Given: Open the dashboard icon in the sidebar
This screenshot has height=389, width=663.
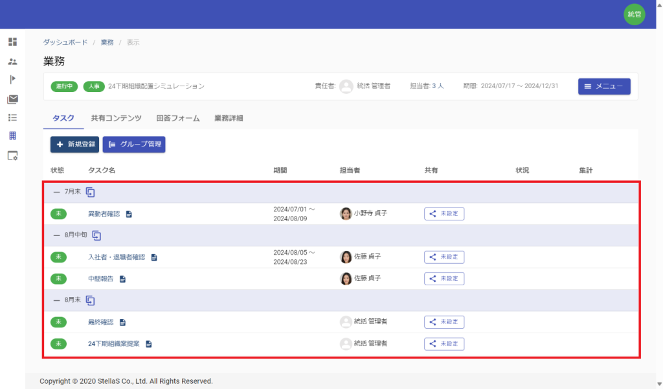Looking at the screenshot, I should [x=12, y=42].
